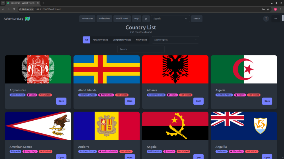The image size is (284, 159).
Task: Click the Tirana capital pin badge
Action: click(x=172, y=95)
